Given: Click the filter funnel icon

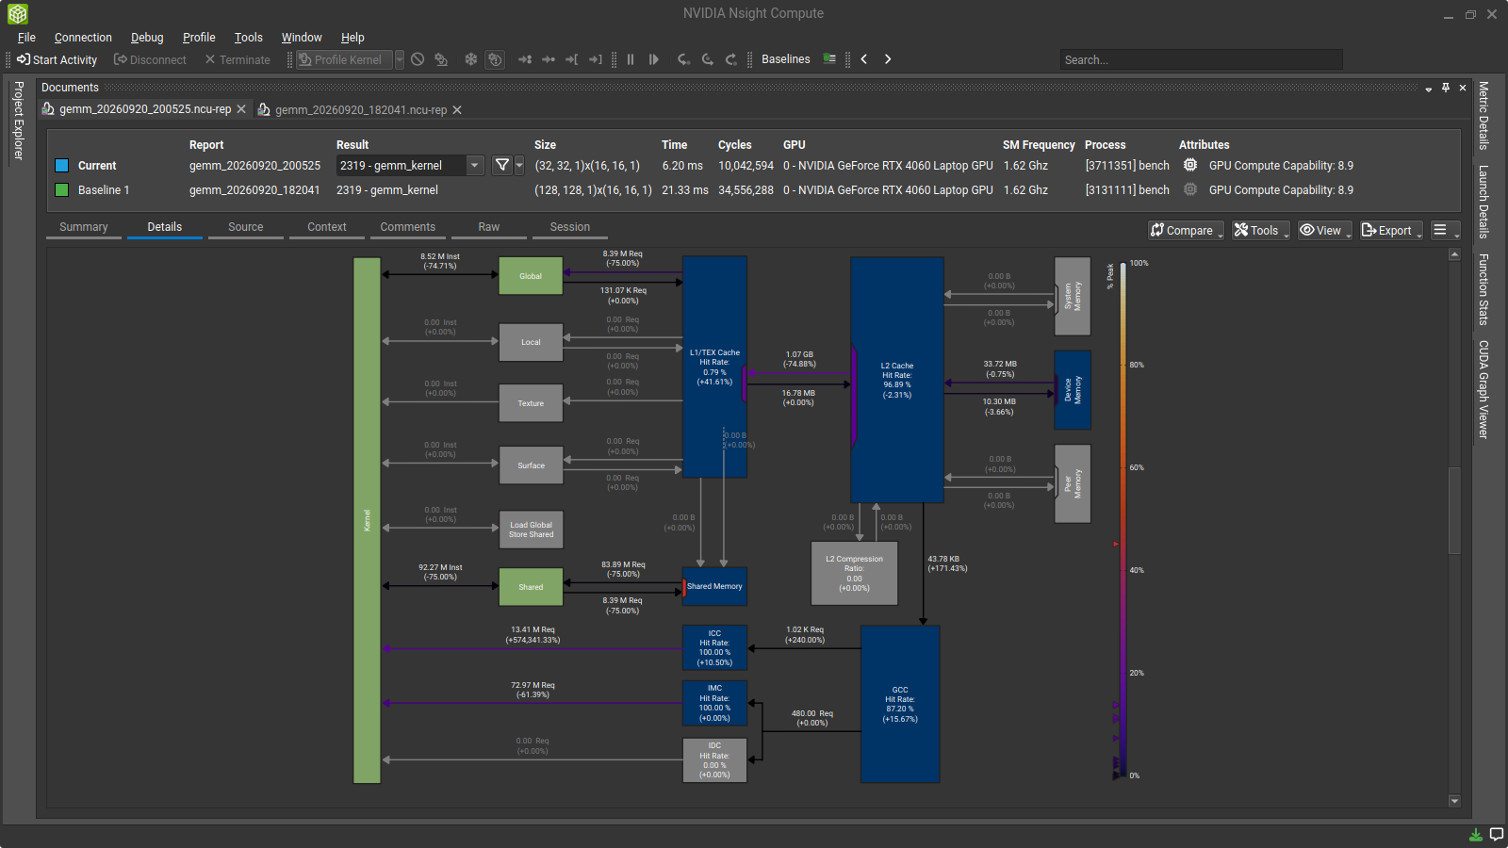Looking at the screenshot, I should [502, 166].
